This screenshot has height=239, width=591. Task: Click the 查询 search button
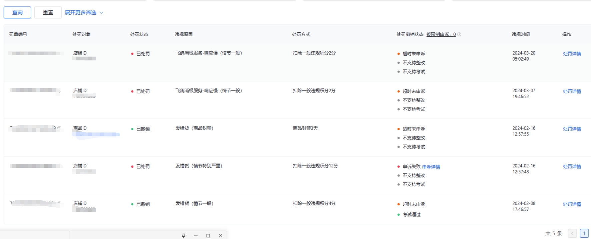point(17,13)
